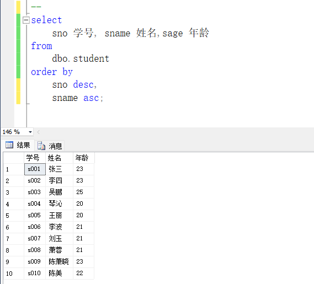Place cursor on 'order by' keywords
Image resolution: width=314 pixels, height=284 pixels.
52,72
